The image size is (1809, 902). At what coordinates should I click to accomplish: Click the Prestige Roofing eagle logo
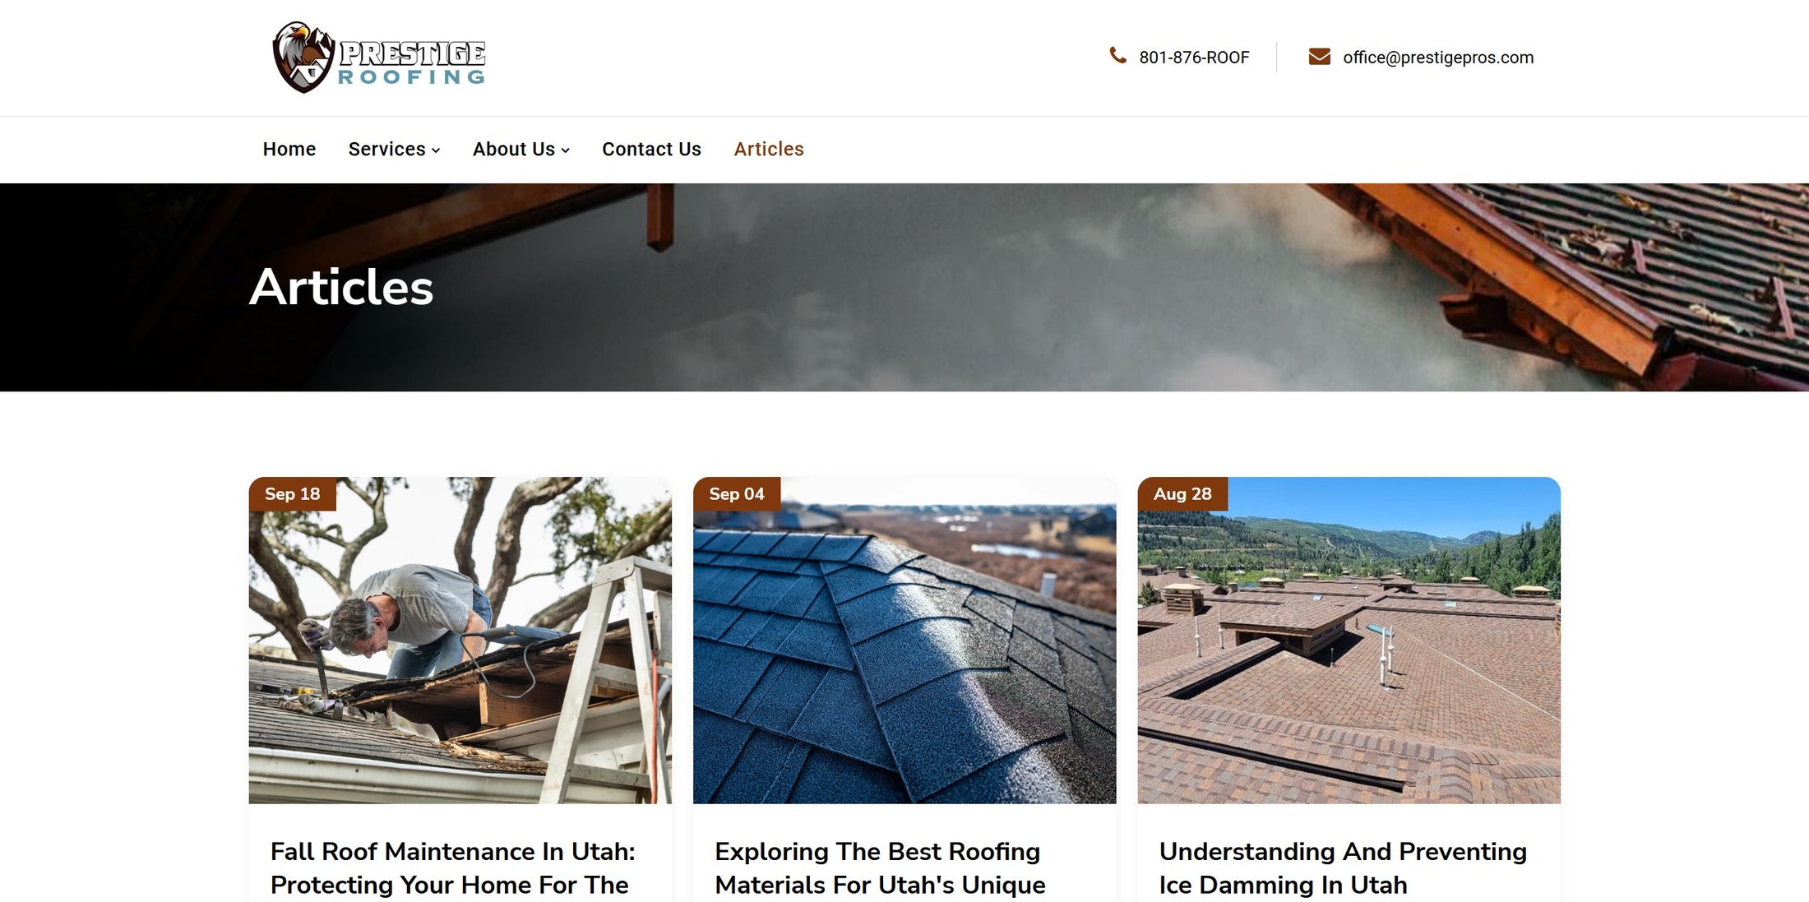(x=379, y=58)
